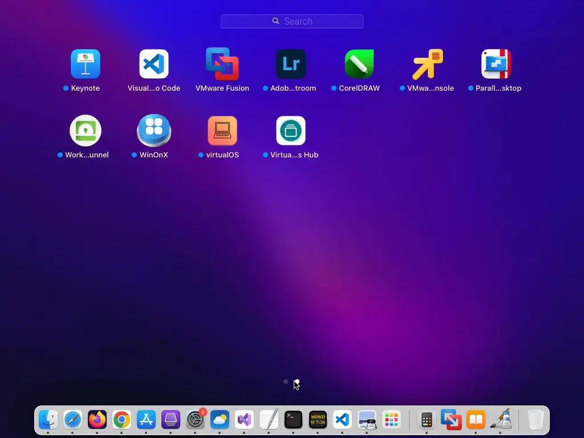The image size is (584, 438).
Task: Open the WinOnX app
Action: 154,131
